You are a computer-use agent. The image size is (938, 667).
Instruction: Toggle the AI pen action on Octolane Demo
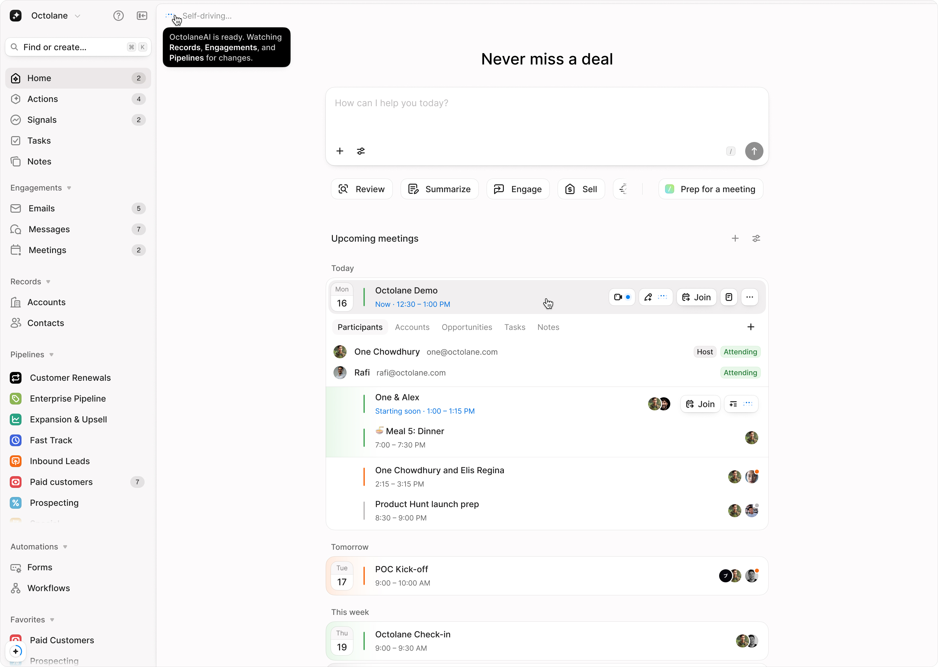648,297
